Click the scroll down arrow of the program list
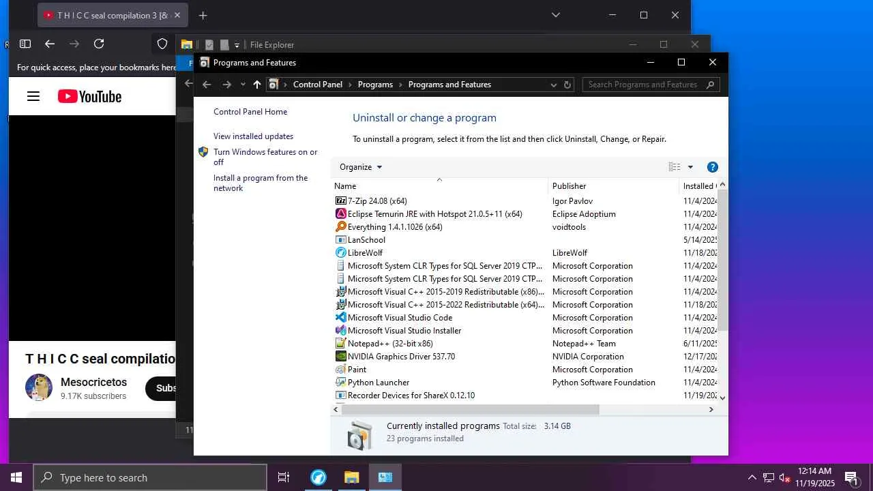 click(722, 398)
